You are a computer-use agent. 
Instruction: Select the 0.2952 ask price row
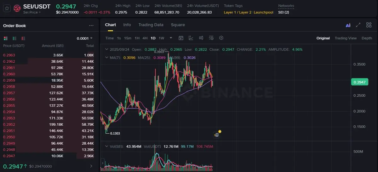pos(48,124)
